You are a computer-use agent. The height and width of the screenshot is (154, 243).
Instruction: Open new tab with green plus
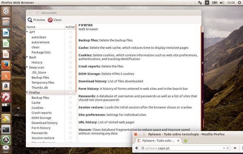pos(185,141)
